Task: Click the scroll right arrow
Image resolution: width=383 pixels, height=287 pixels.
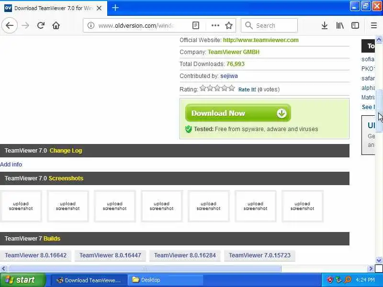Action: click(x=371, y=269)
